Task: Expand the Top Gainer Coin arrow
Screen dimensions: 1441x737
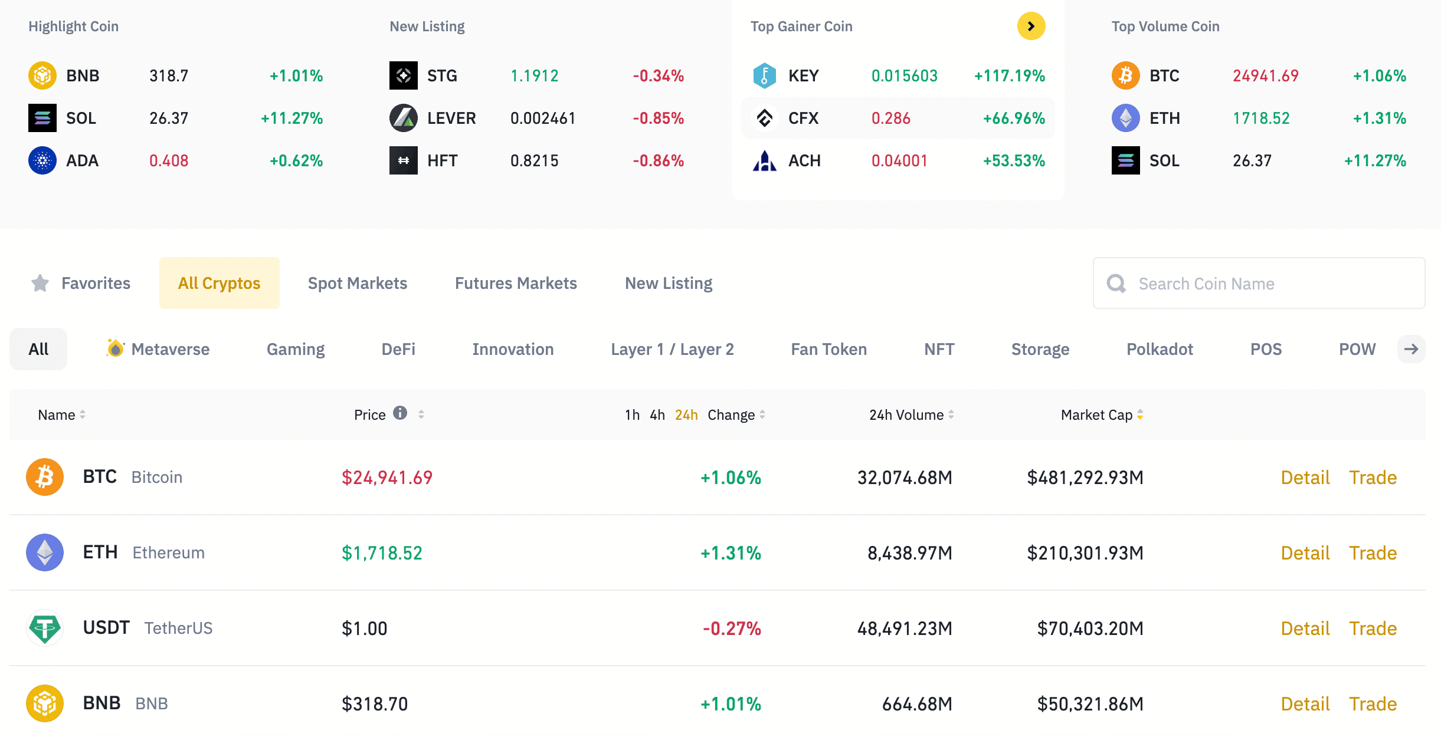Action: pyautogui.click(x=1031, y=27)
